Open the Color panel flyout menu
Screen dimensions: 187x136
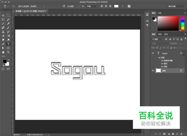tap(185, 13)
